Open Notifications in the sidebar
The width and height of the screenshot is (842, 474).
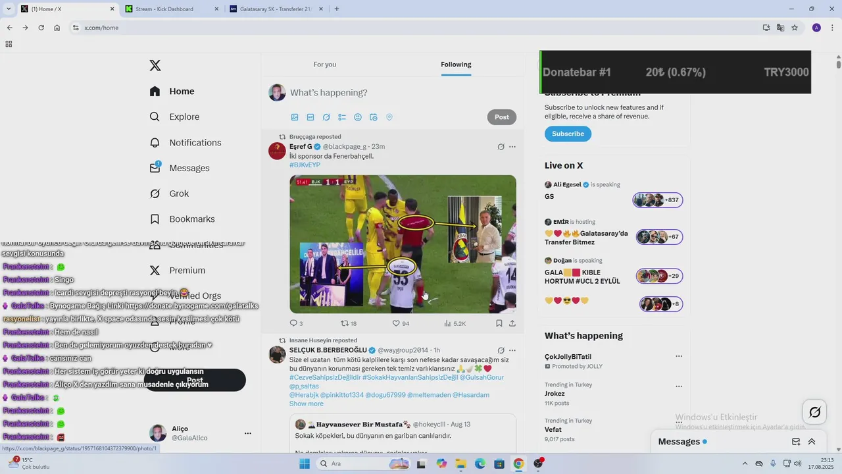point(186,142)
